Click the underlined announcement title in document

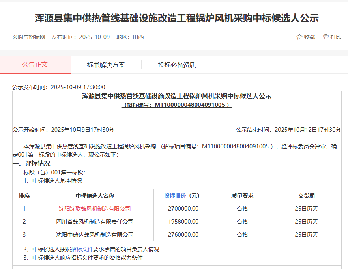[177, 96]
